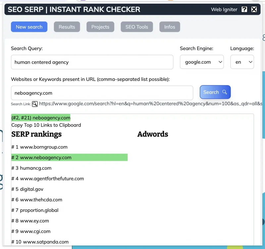Copy Top 10 Links to Clipboard
Image resolution: width=265 pixels, height=249 pixels.
click(46, 125)
